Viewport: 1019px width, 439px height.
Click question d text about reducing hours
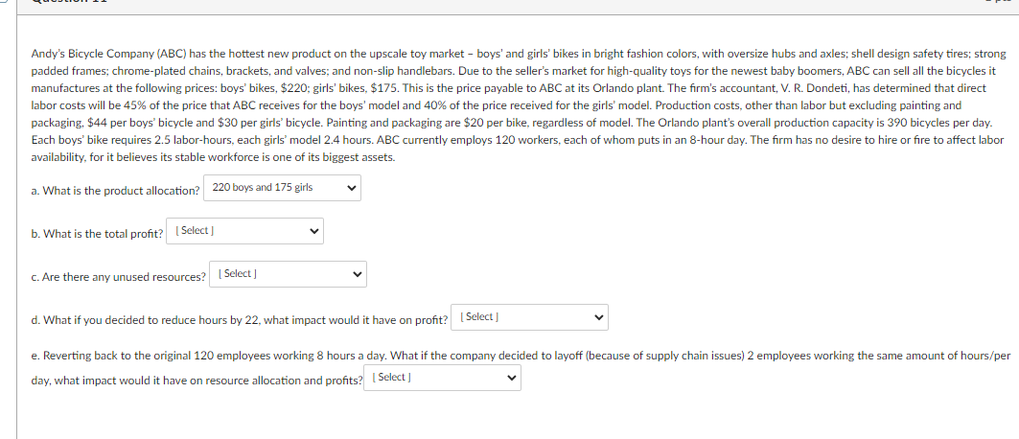coord(240,320)
